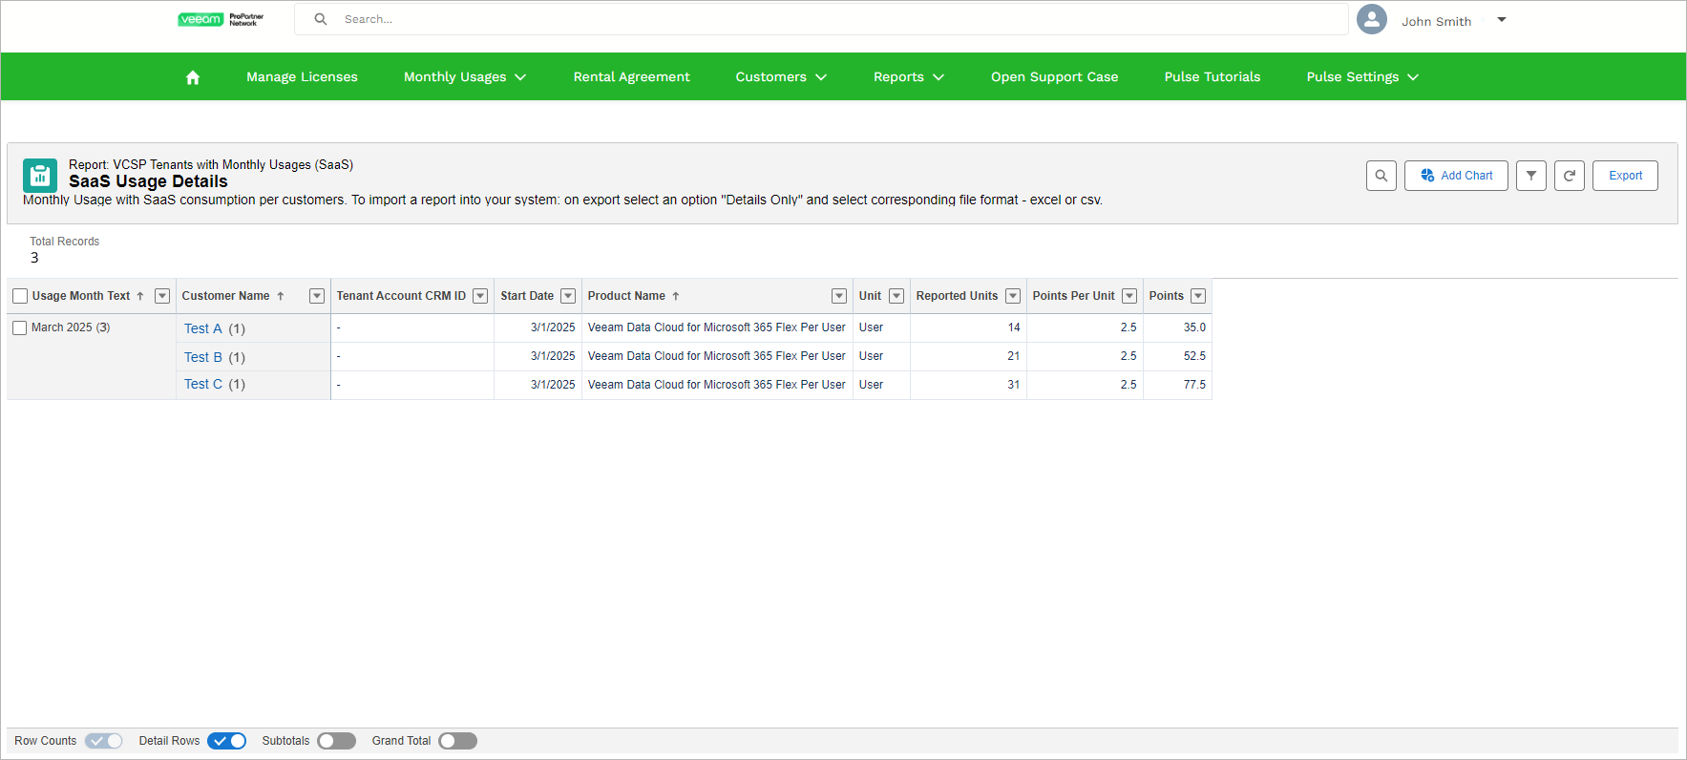The image size is (1687, 760).
Task: Click the SaaS Usage Details title
Action: 148,181
